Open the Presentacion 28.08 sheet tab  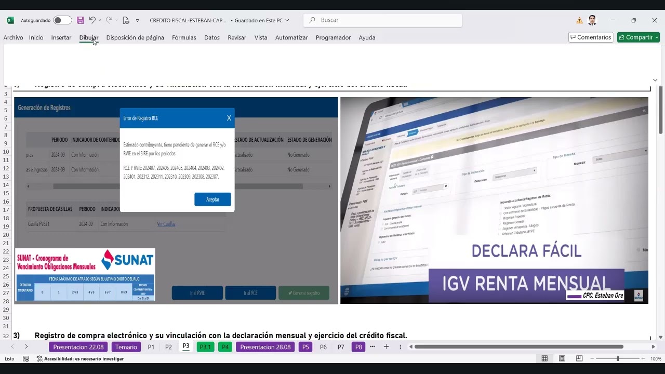(265, 347)
